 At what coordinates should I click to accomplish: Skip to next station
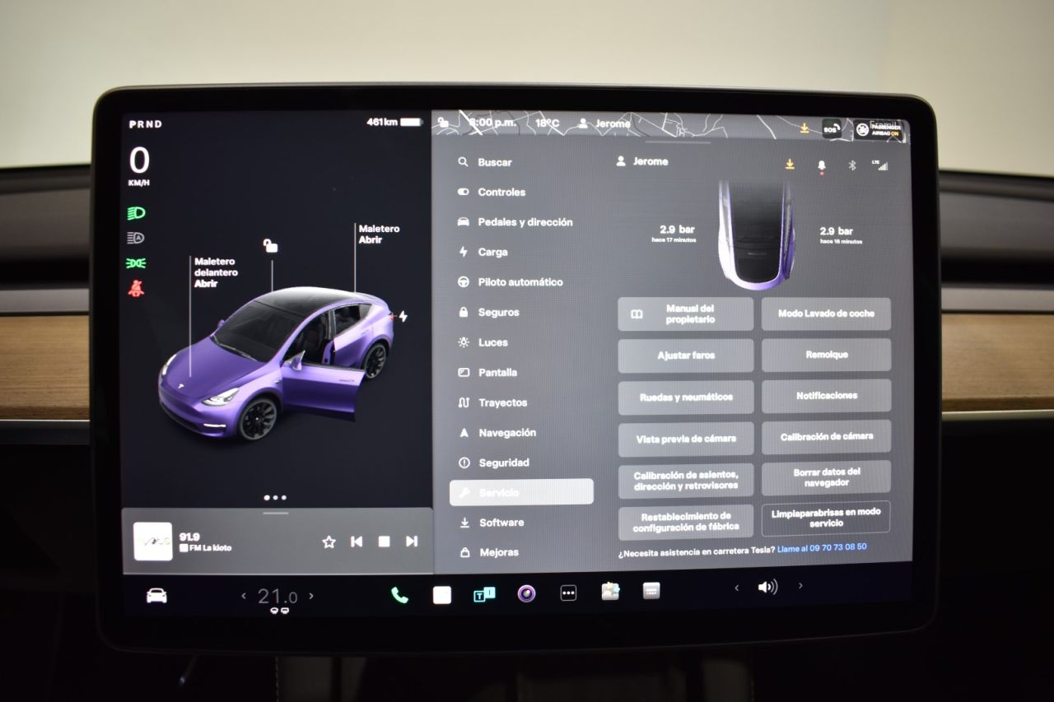(411, 542)
